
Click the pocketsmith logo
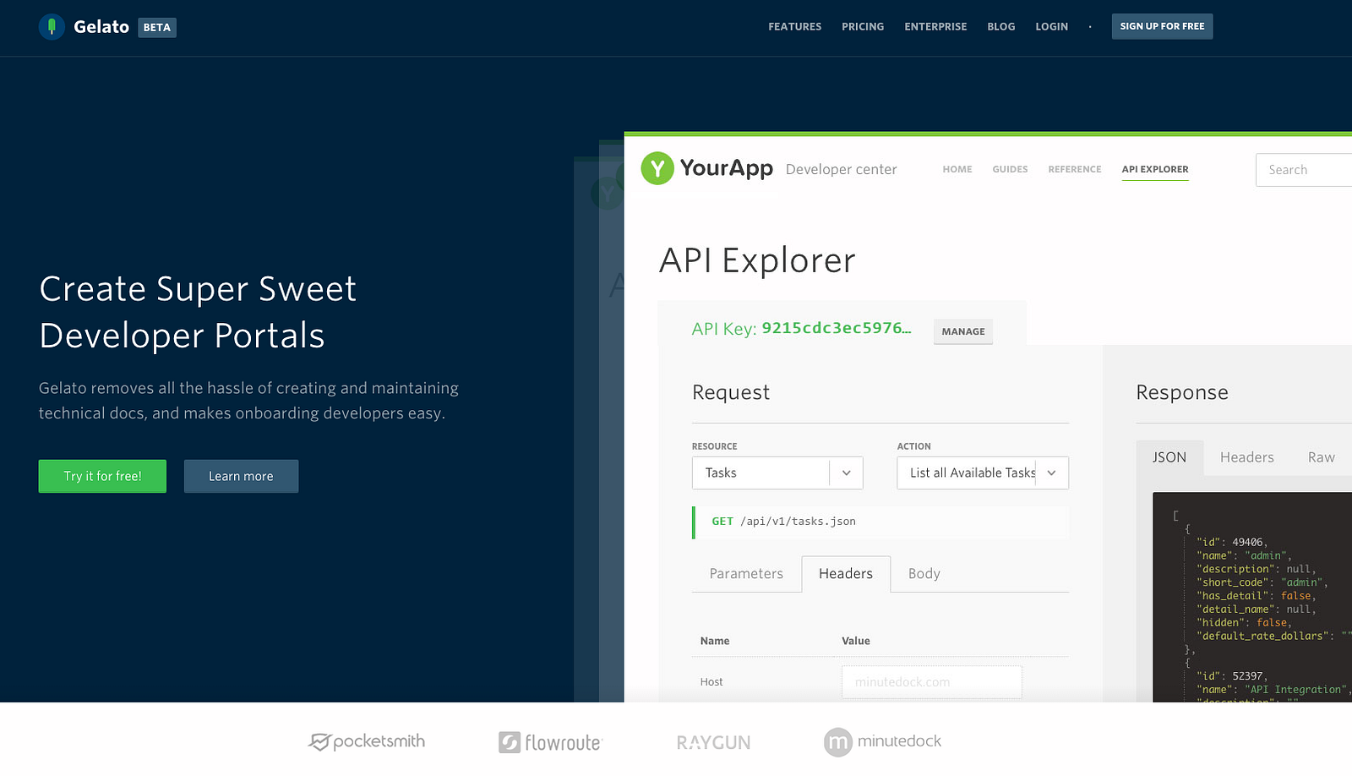point(367,741)
